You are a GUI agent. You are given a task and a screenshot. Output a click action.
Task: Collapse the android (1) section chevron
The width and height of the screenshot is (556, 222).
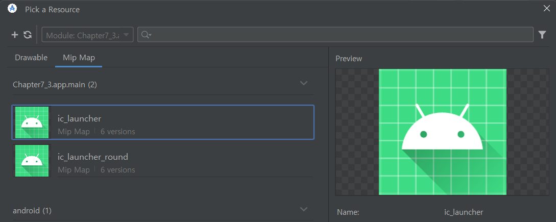[304, 209]
